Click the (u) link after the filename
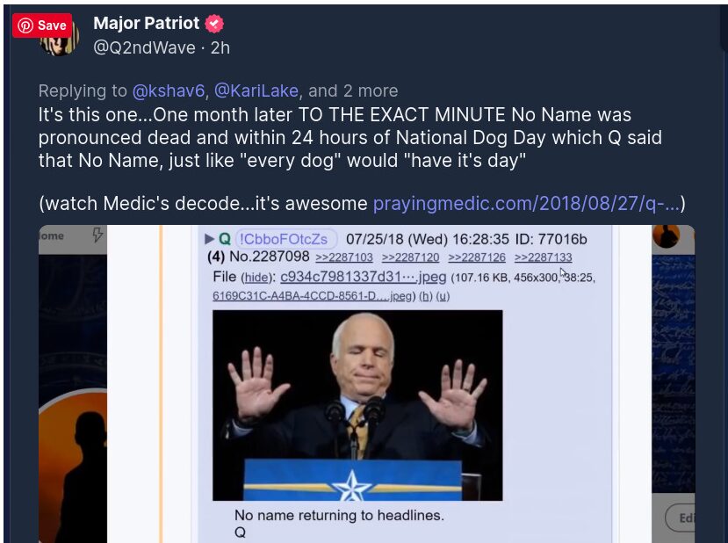728x543 pixels. tap(443, 296)
